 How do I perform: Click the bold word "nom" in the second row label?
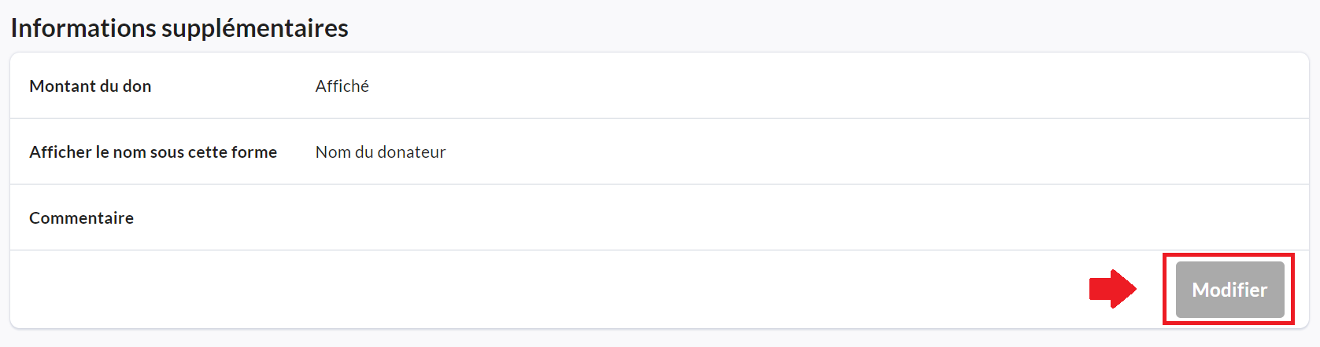pos(129,152)
